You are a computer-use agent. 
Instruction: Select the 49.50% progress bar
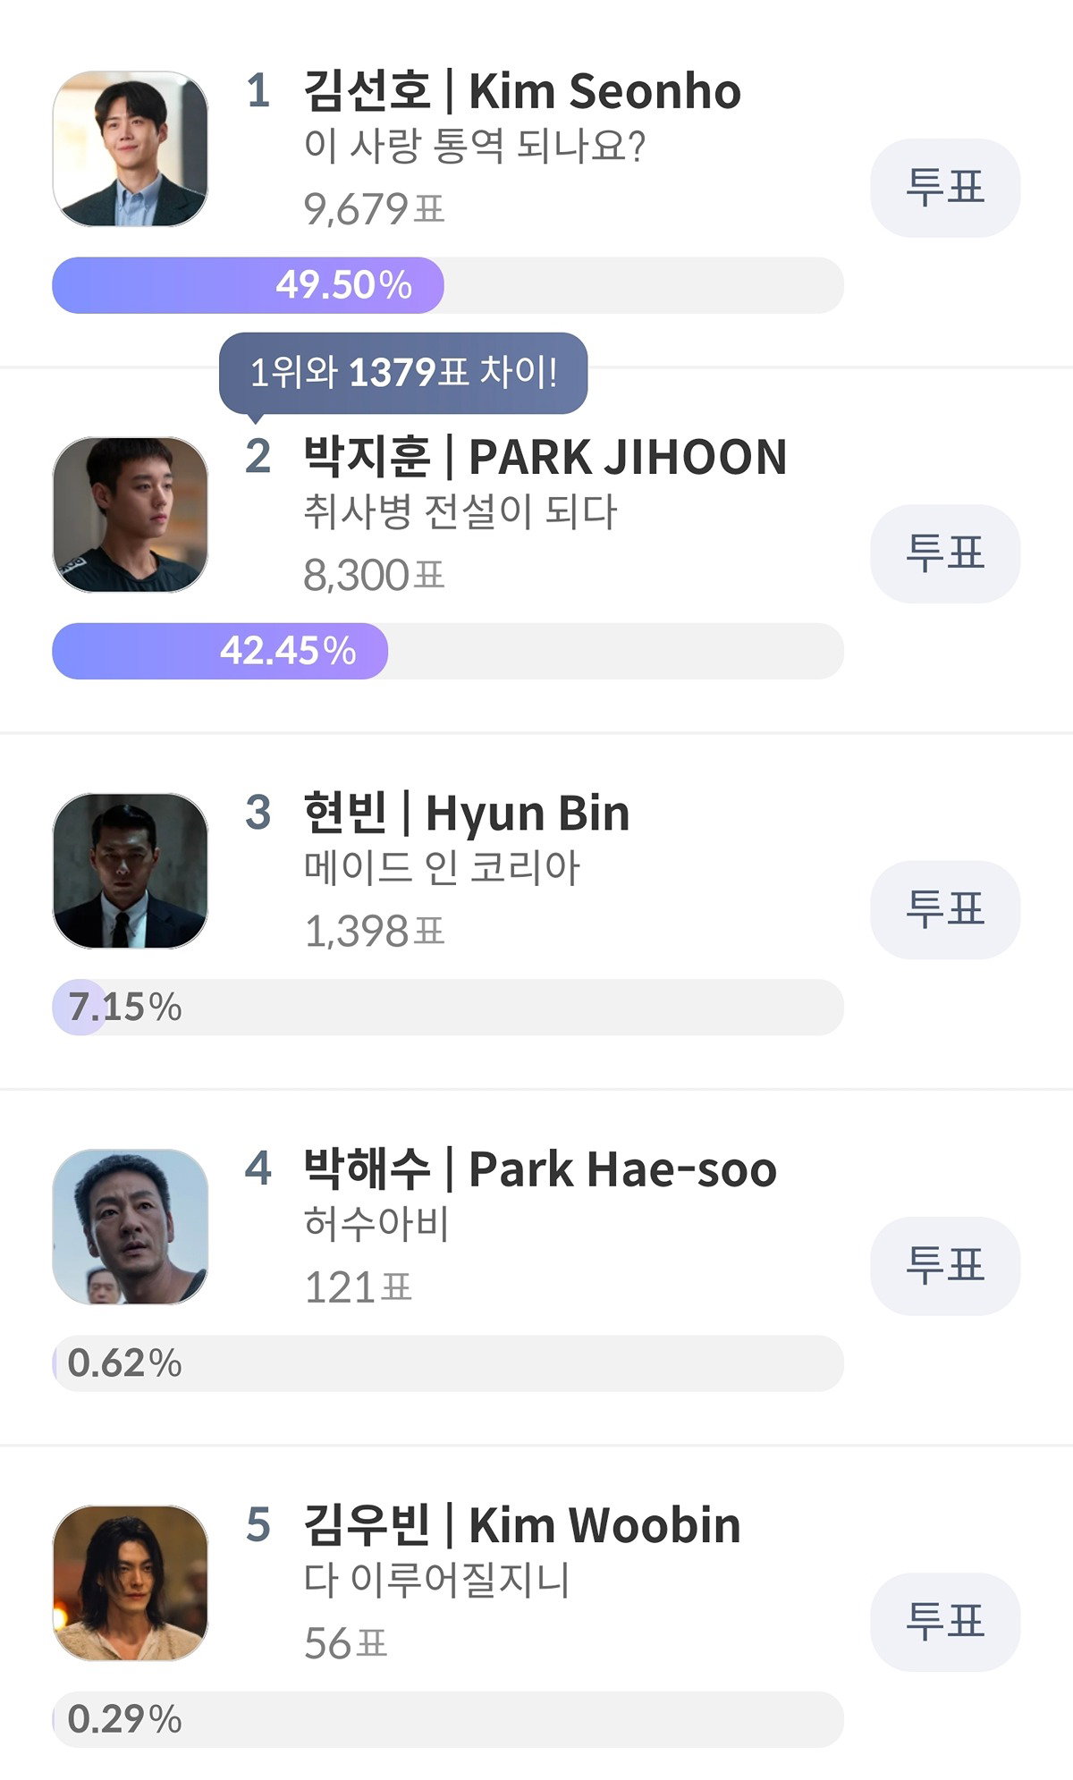[x=448, y=285]
